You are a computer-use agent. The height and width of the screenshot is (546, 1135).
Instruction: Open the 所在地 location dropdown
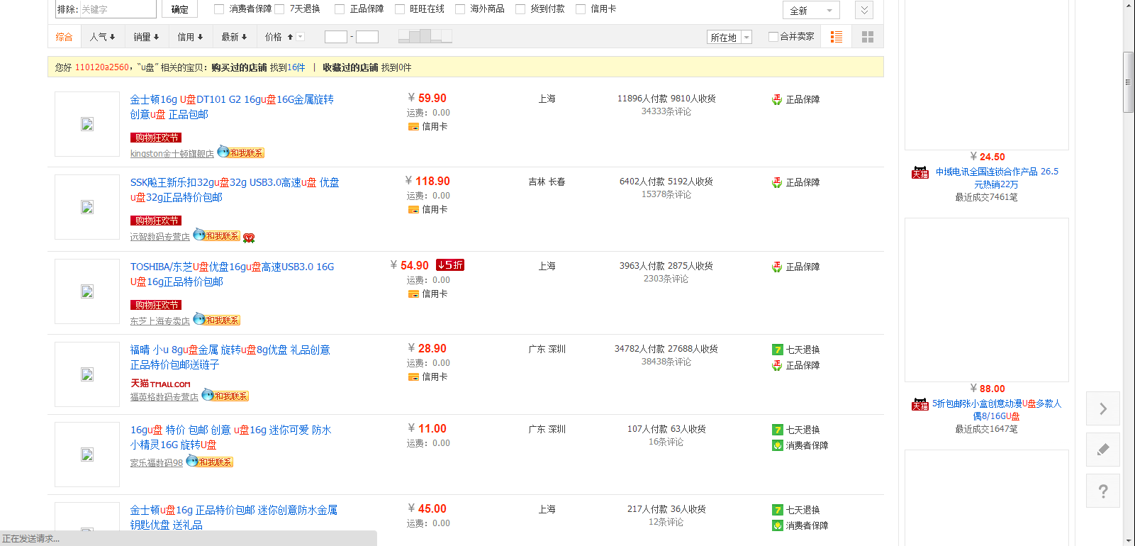tap(729, 38)
